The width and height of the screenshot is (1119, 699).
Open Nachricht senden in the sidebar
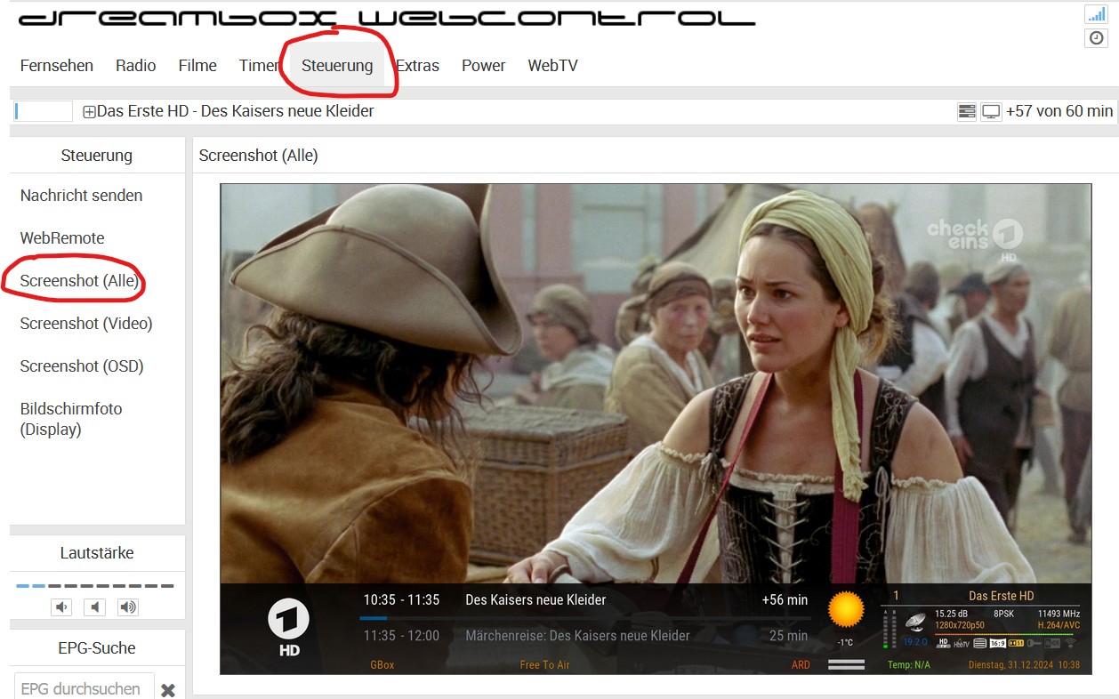(81, 196)
